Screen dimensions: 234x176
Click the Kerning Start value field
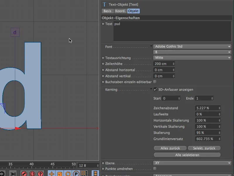click(171, 98)
